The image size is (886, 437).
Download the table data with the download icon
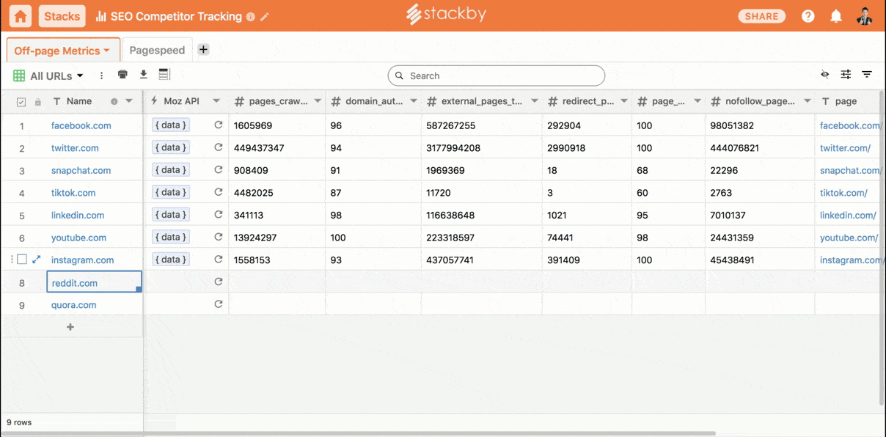(x=144, y=75)
